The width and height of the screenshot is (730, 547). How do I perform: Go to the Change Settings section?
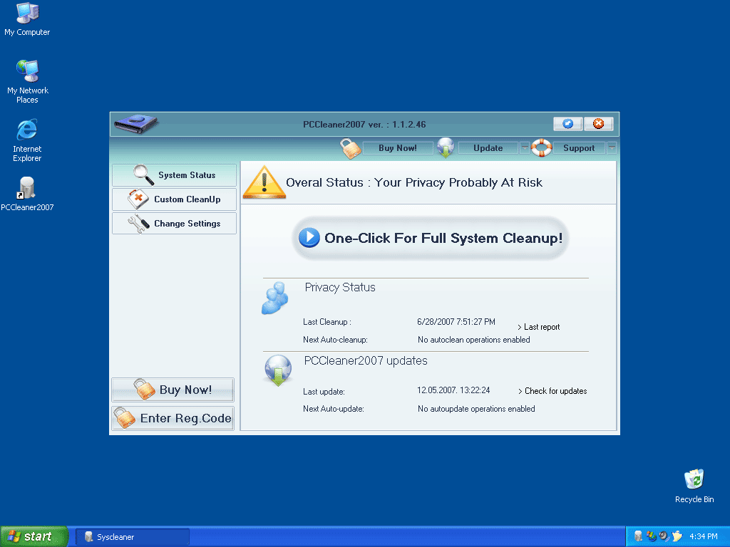[174, 224]
